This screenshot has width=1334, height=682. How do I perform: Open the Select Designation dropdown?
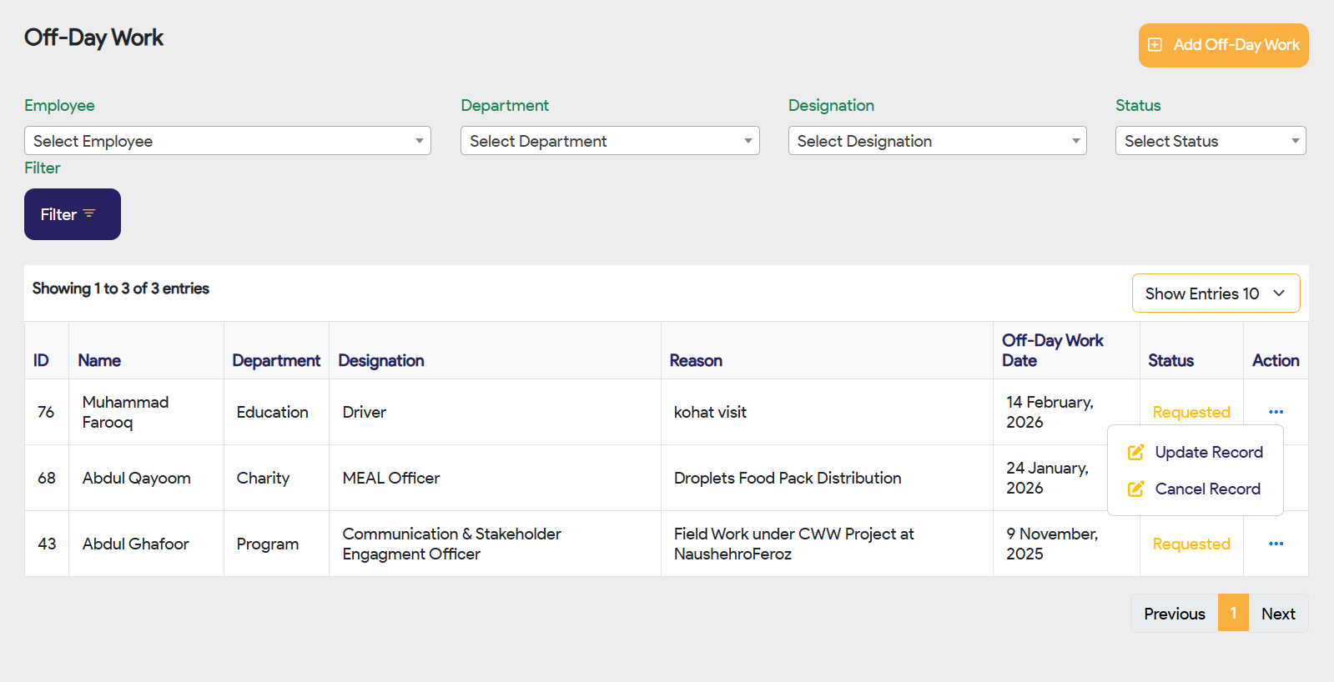tap(937, 141)
